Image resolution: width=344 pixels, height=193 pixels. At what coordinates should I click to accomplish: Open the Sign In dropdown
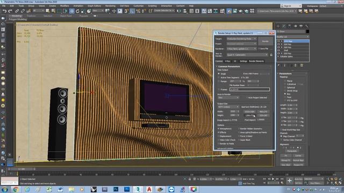click(x=291, y=6)
